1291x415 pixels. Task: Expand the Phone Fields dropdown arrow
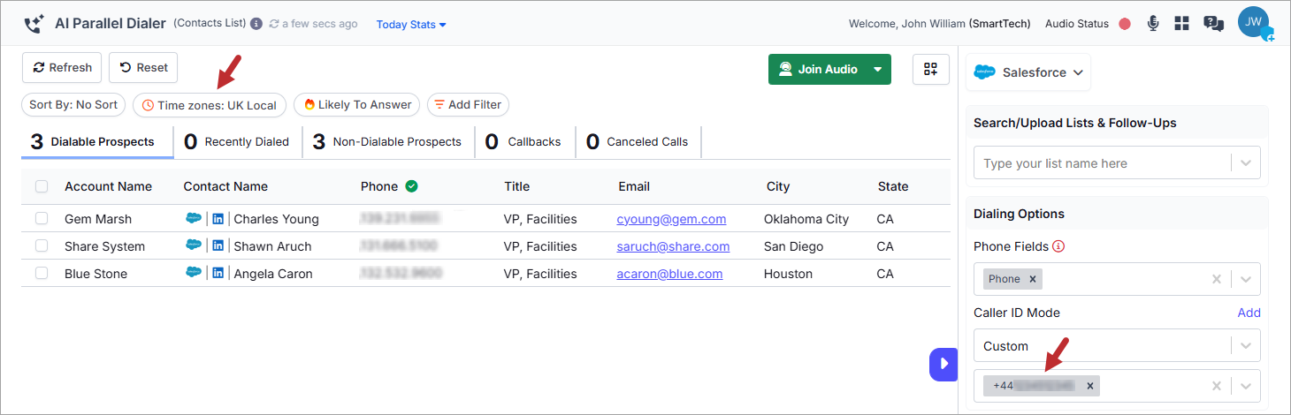(1246, 279)
